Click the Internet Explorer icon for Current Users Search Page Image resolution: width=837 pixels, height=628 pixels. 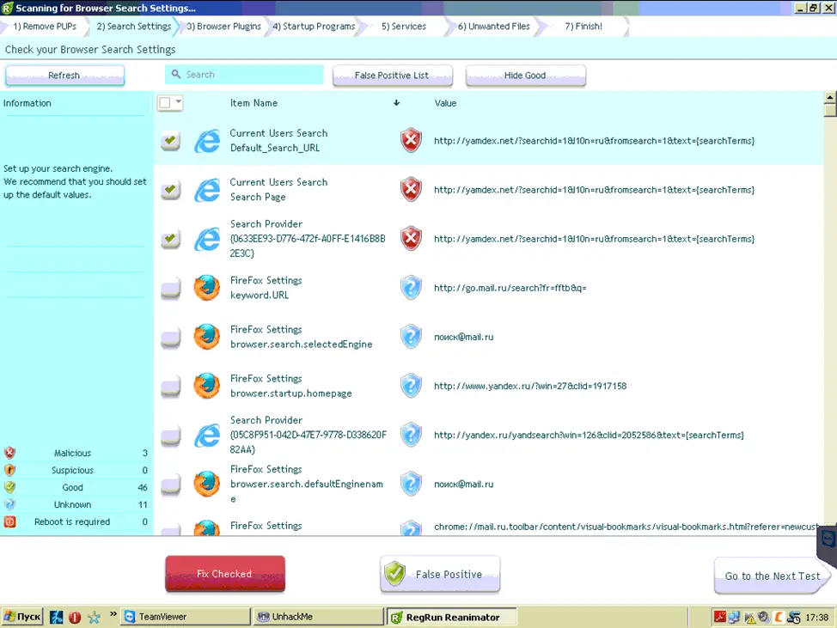[206, 190]
